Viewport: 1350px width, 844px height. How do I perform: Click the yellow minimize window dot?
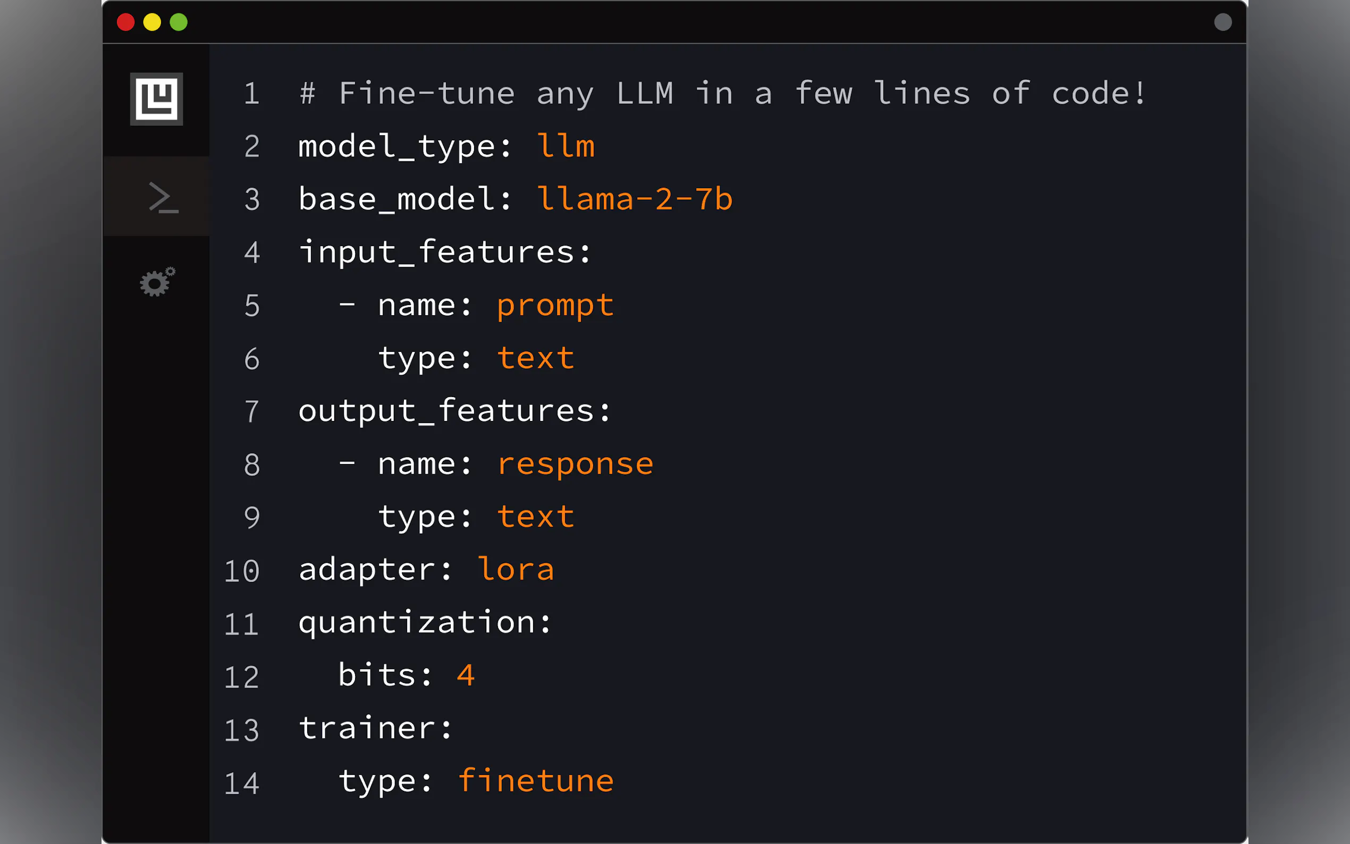coord(152,22)
